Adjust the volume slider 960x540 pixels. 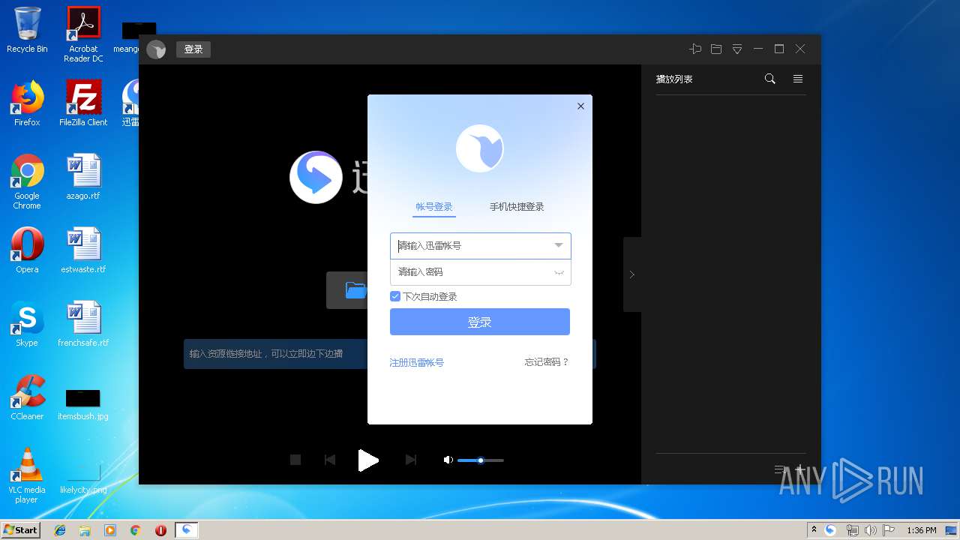click(481, 460)
